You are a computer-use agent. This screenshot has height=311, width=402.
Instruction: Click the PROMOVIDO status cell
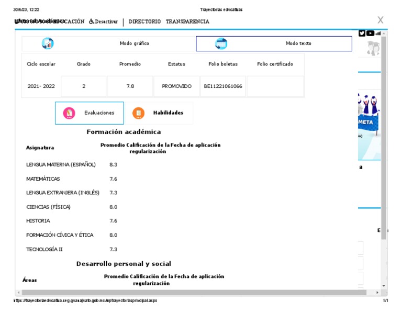[176, 86]
